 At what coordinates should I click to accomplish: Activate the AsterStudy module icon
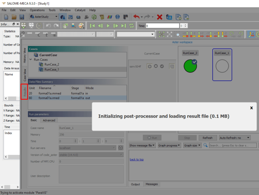[x=63, y=17]
